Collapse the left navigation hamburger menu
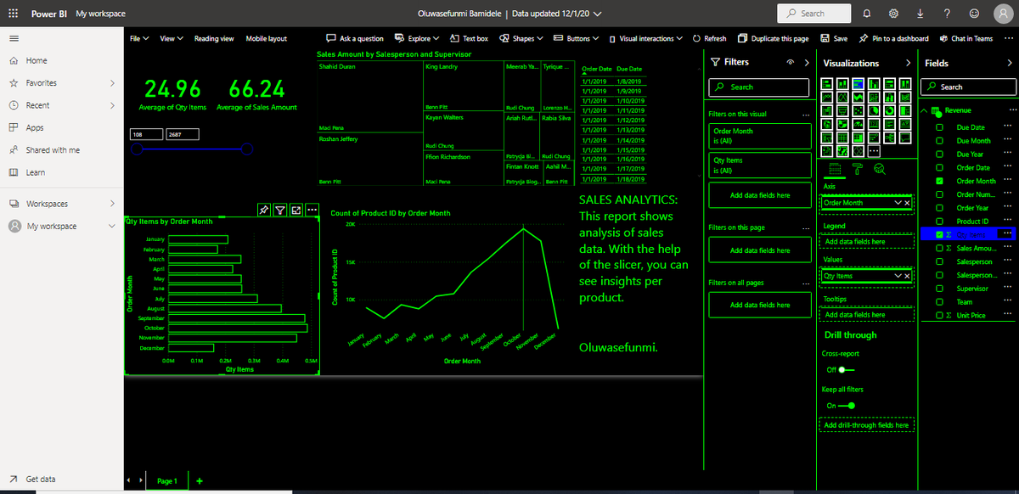1019x494 pixels. coord(14,39)
